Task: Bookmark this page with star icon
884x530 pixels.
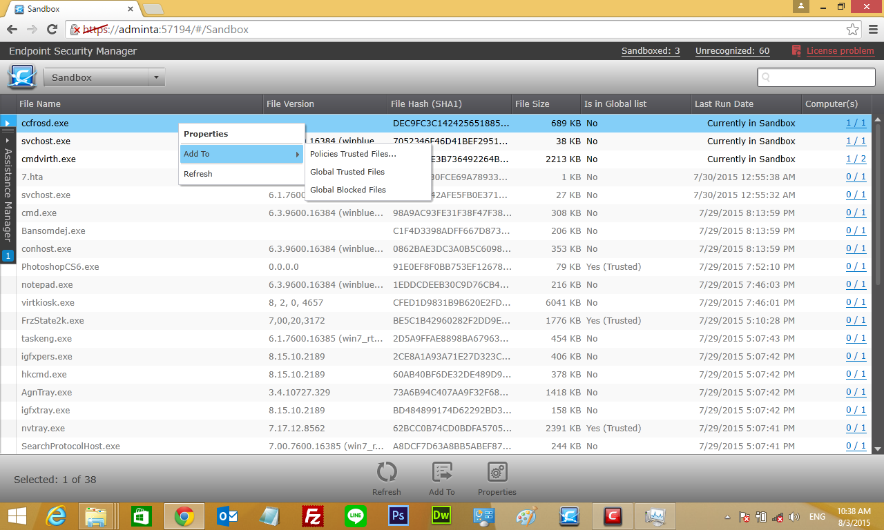Action: tap(853, 29)
